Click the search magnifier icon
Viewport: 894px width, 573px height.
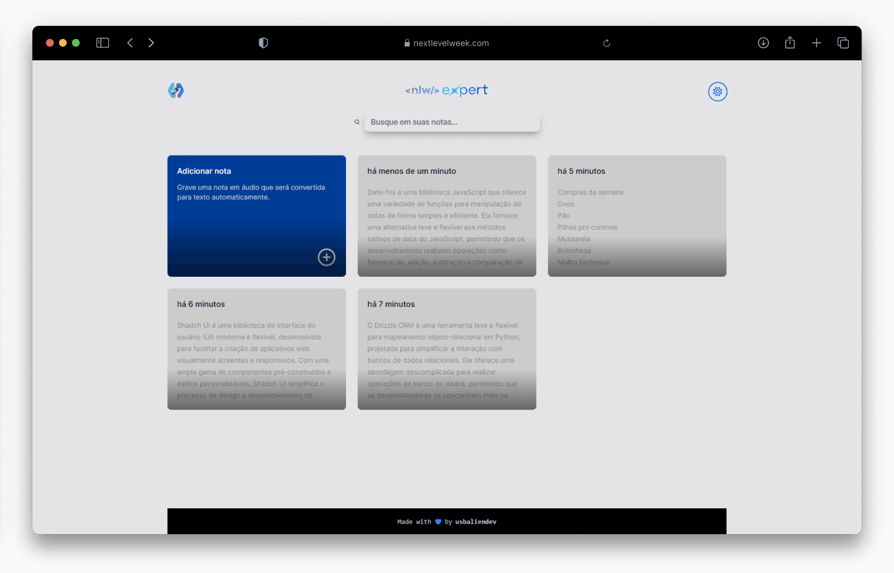point(357,122)
